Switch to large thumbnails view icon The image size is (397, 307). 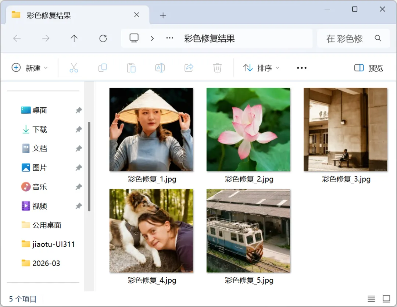pos(386,299)
